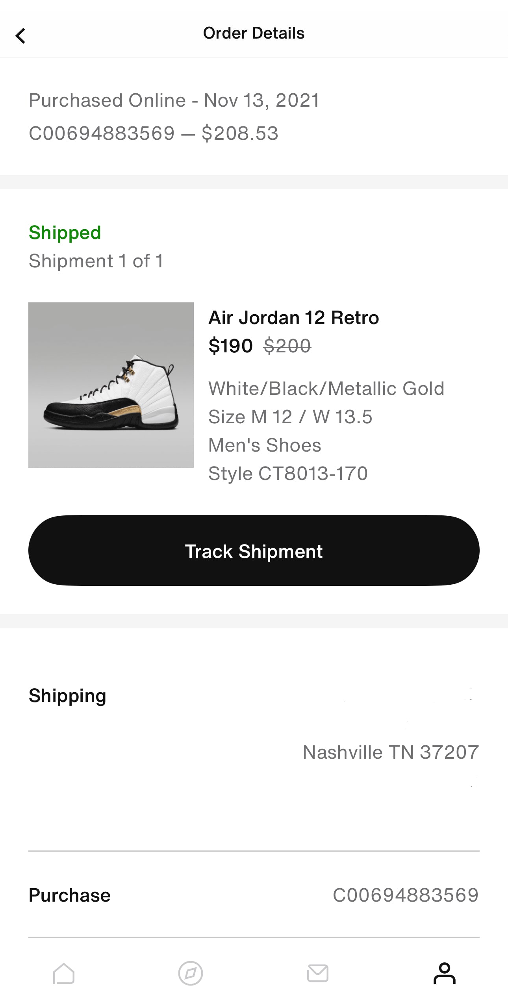Tap the Purchased Online date line
The height and width of the screenshot is (1004, 508).
[x=174, y=100]
